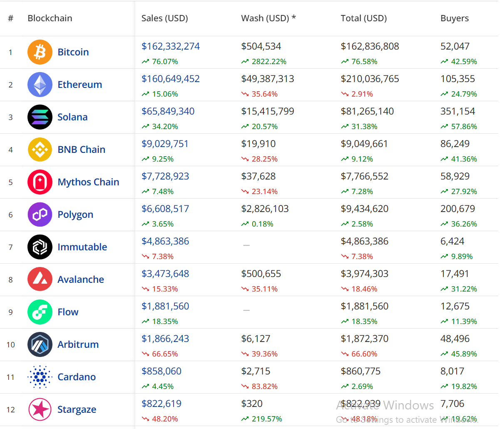Open the Cardano blockchain link
This screenshot has width=502, height=429.
77,377
